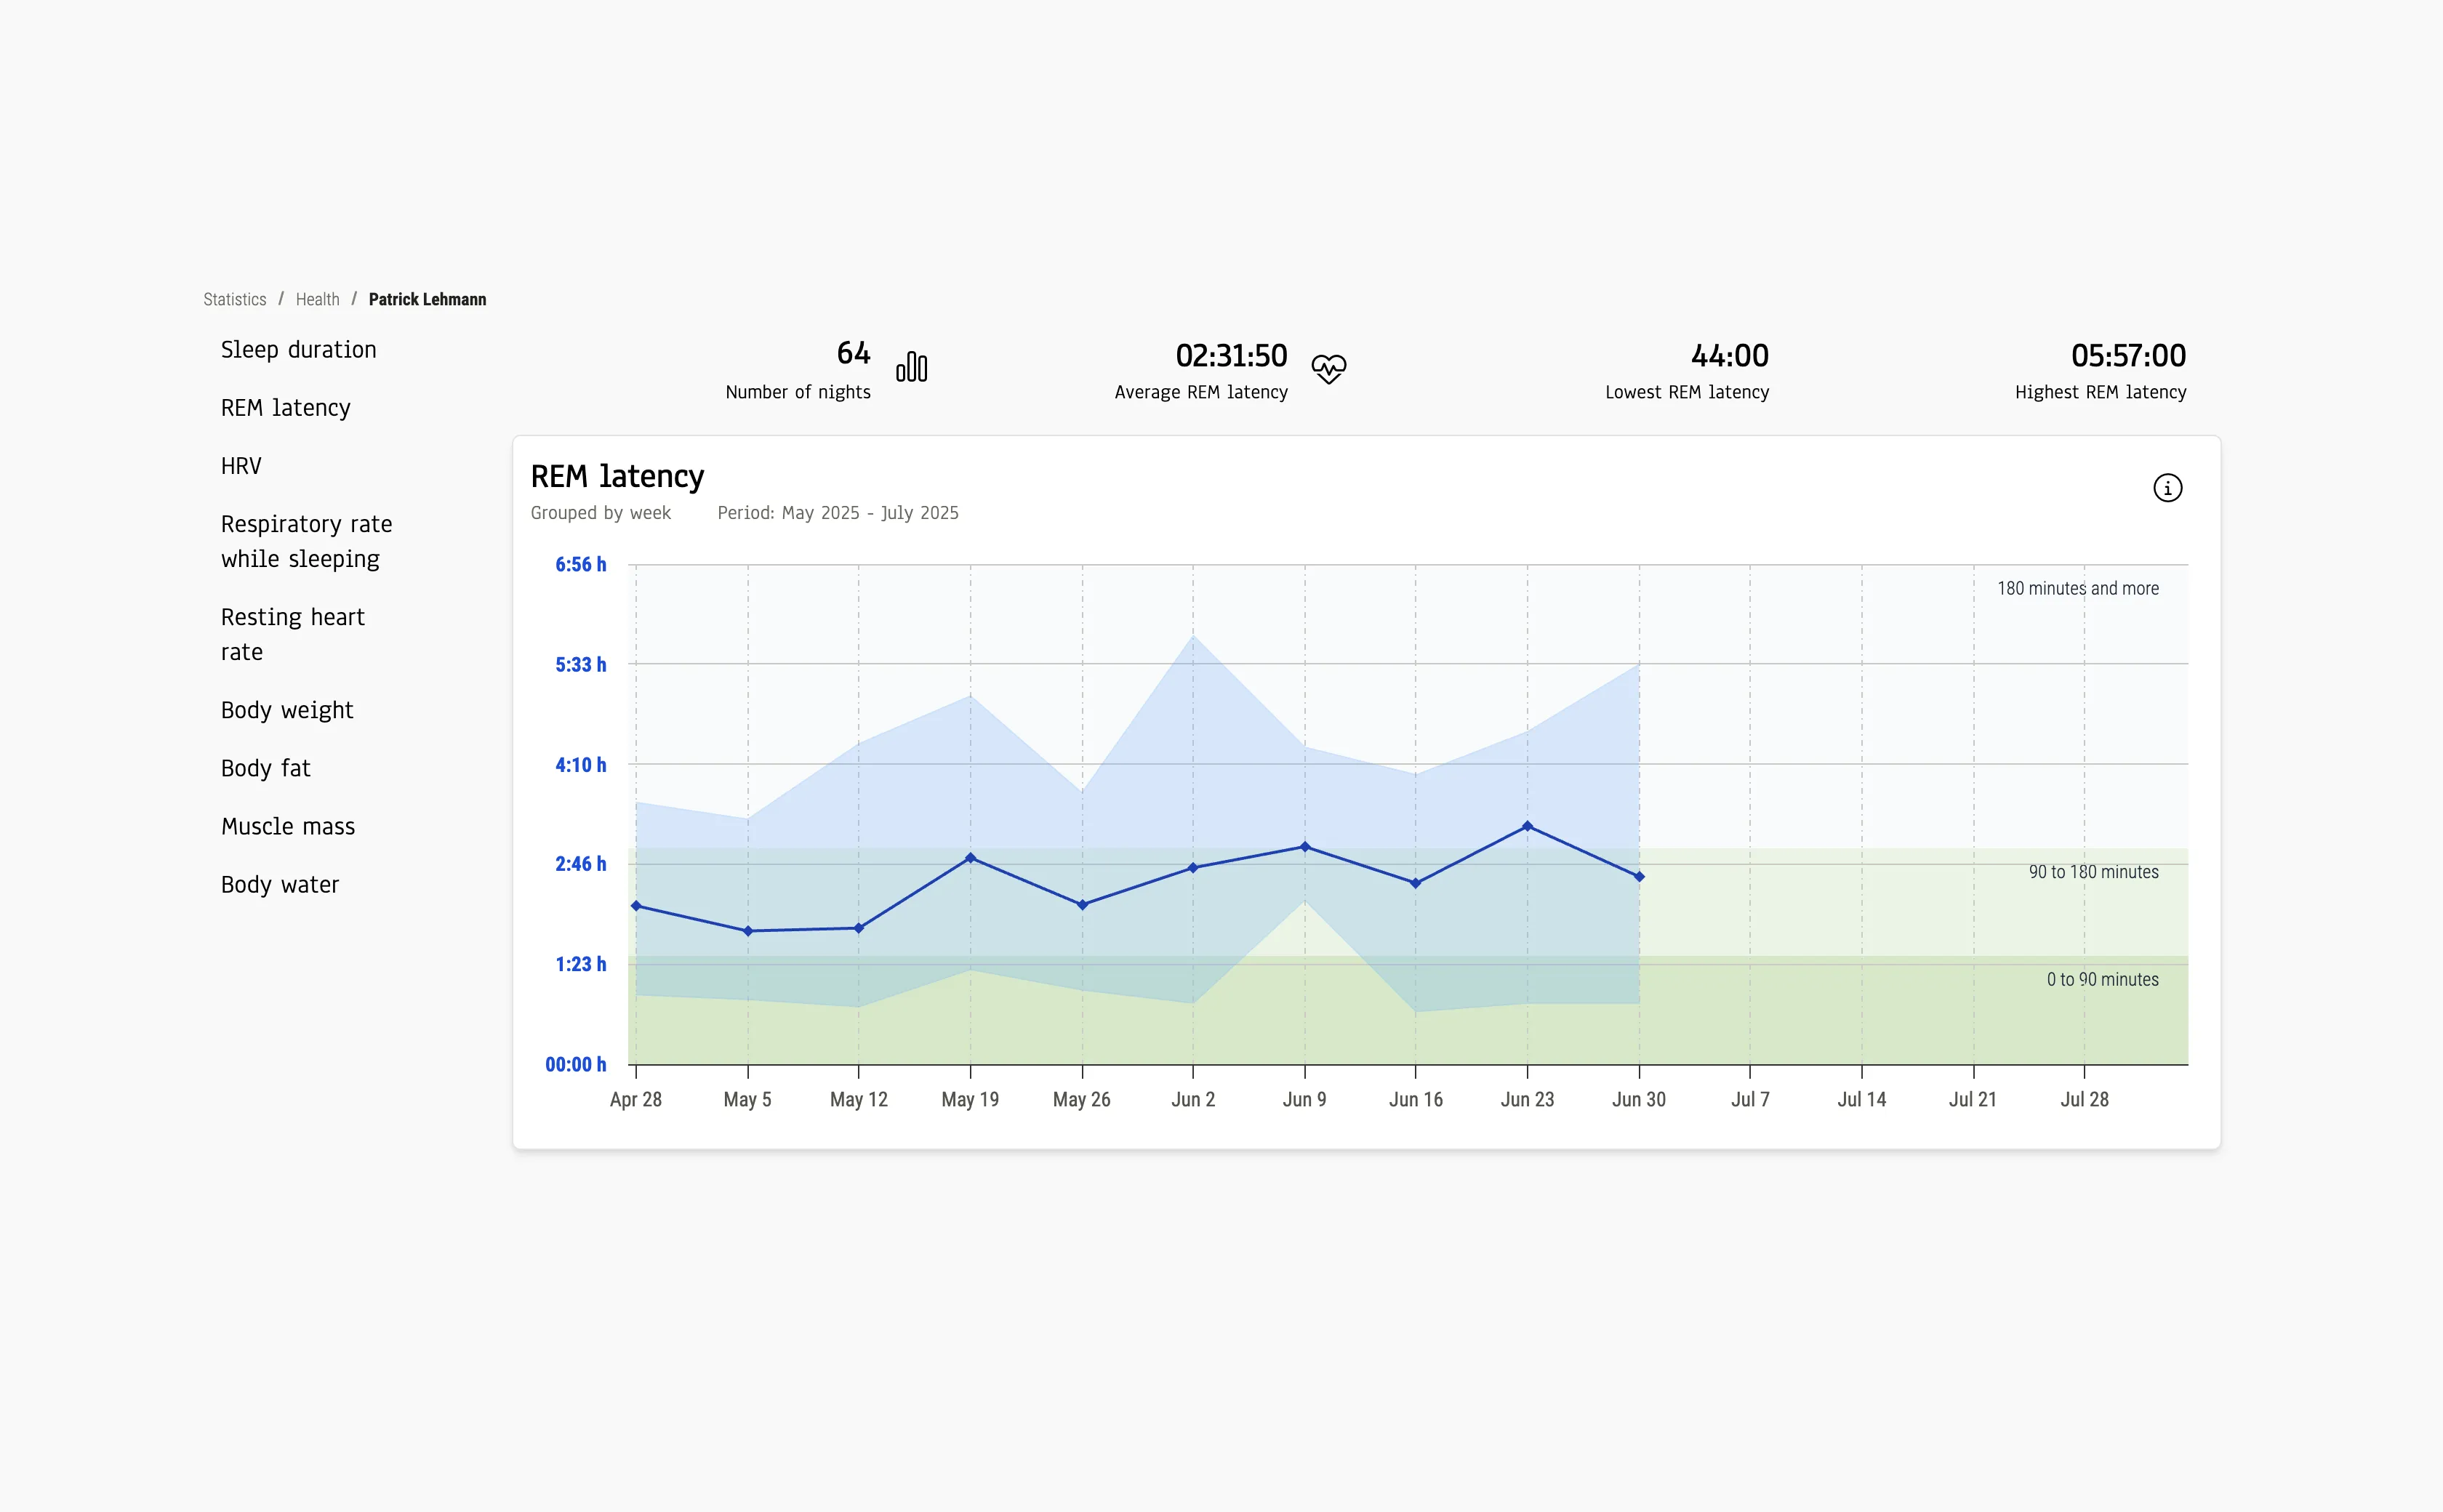This screenshot has width=2443, height=1512.
Task: Go to Body fat statistics
Action: coord(265,768)
